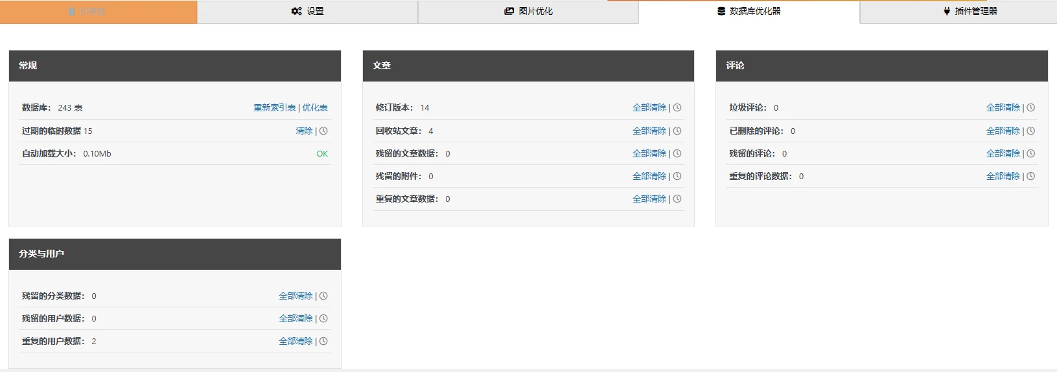This screenshot has width=1057, height=372.
Task: Click the 重复的评论数据 label
Action: click(x=761, y=176)
